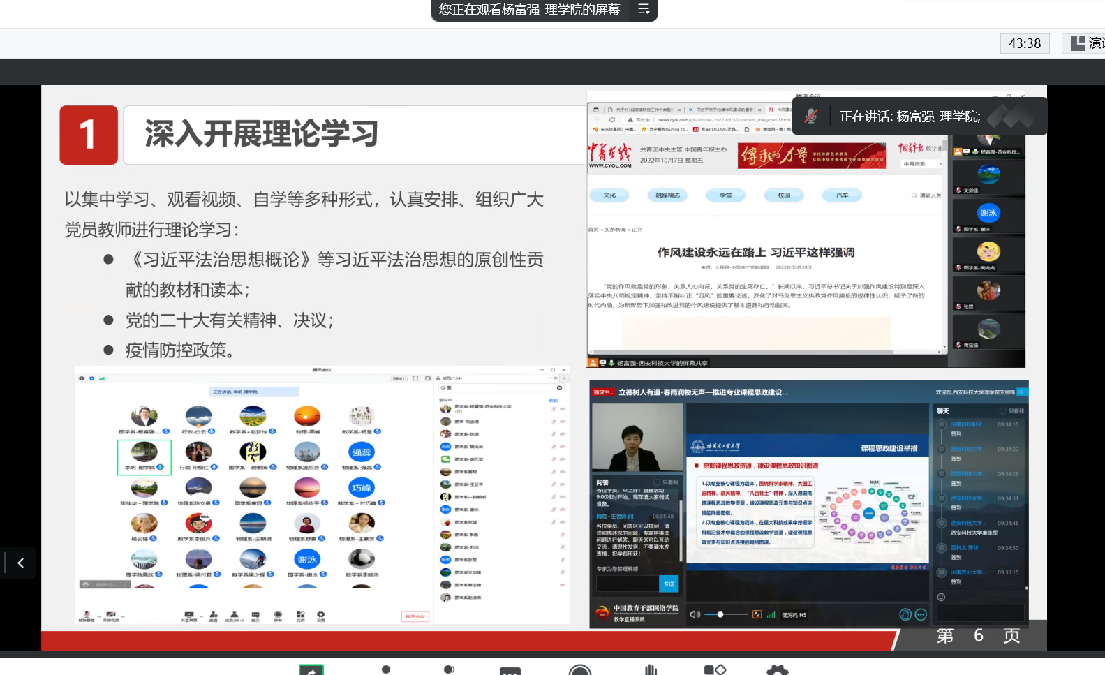Click the red 离开会议 leave button

415,616
